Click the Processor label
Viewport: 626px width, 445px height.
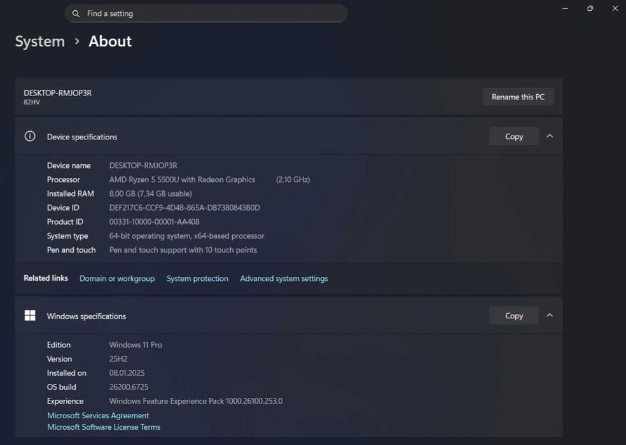point(64,180)
